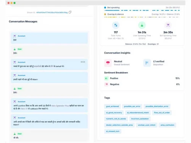
Task: Click the Sentiment Breakdown label
Action: coord(116,72)
